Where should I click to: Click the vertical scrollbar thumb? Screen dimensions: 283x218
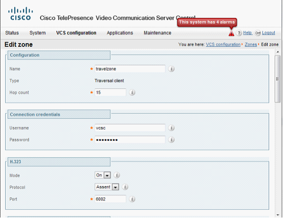(277, 79)
